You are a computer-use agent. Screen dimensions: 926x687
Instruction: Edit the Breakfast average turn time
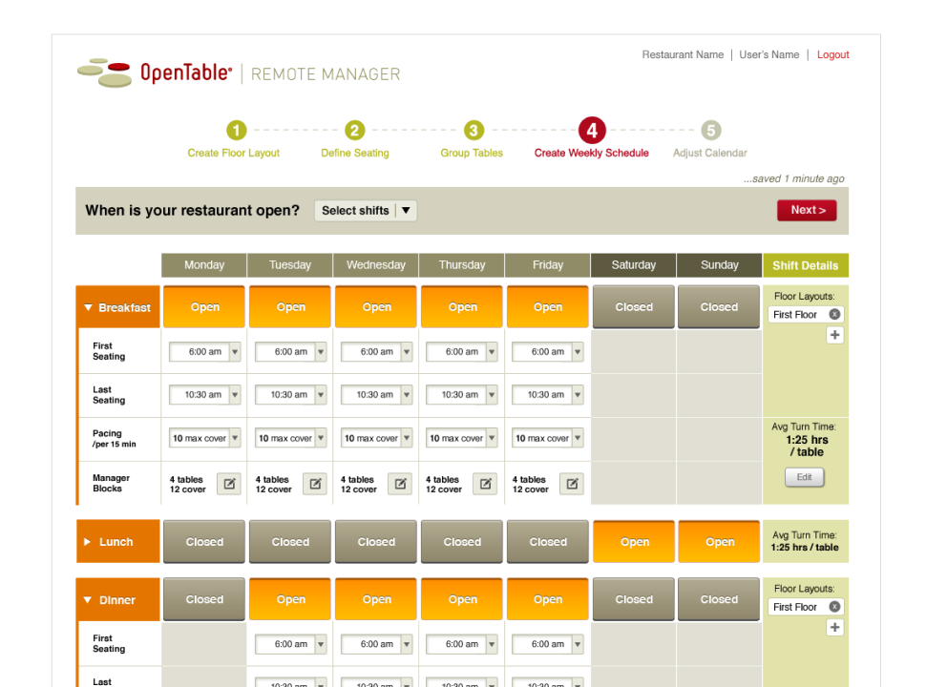pos(804,478)
